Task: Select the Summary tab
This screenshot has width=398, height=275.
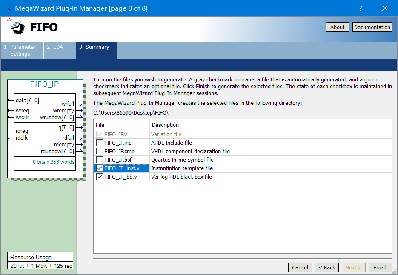Action: (97, 51)
